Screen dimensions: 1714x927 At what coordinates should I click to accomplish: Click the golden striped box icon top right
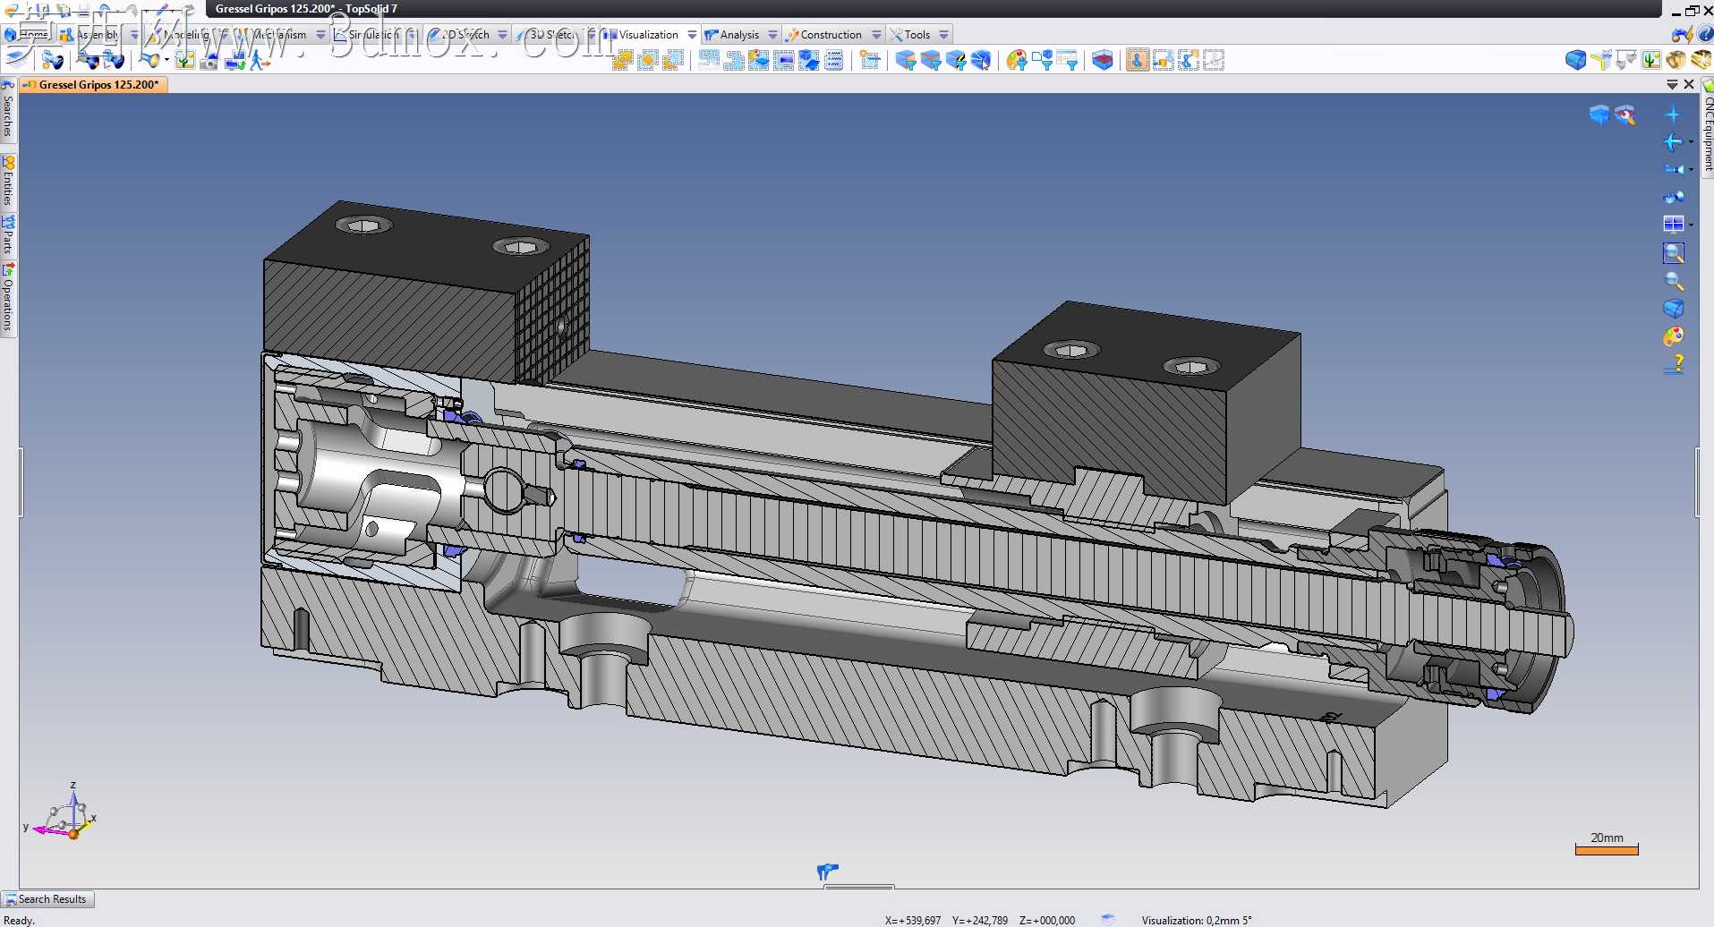click(1700, 60)
